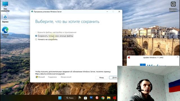Open Microsoft Edge desktop shortcut
The image size is (180, 101).
point(5,32)
